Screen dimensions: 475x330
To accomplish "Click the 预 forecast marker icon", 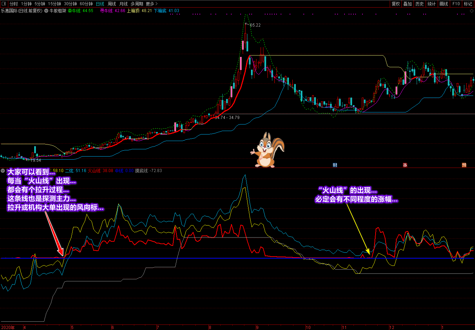I will (x=464, y=165).
